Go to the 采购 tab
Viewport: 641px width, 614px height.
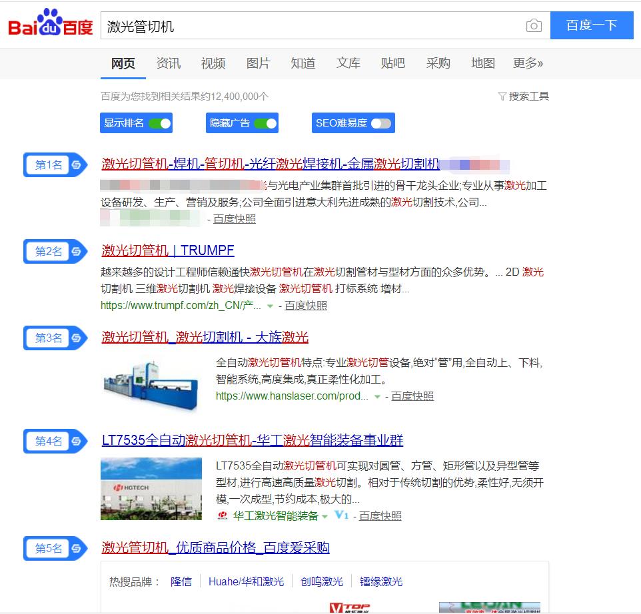click(x=438, y=63)
